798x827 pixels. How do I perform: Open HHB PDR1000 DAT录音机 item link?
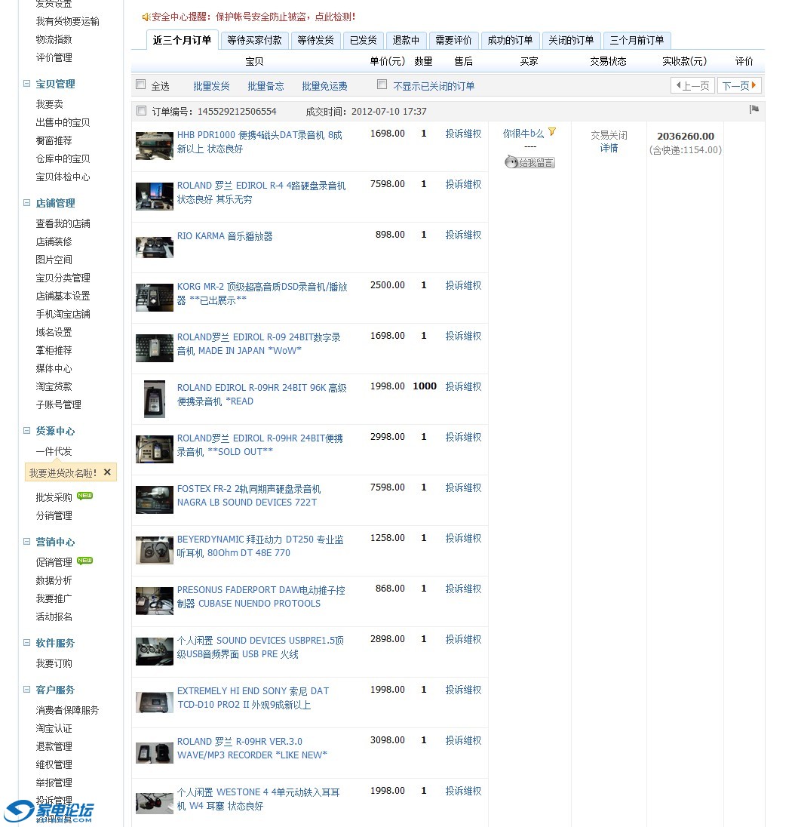click(259, 142)
